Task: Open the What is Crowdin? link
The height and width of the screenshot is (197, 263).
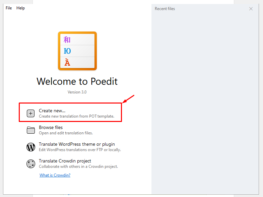Action: tap(55, 175)
